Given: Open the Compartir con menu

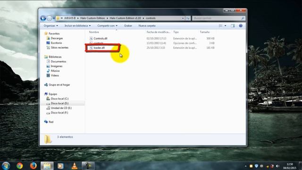Looking at the screenshot, I should 107,25.
